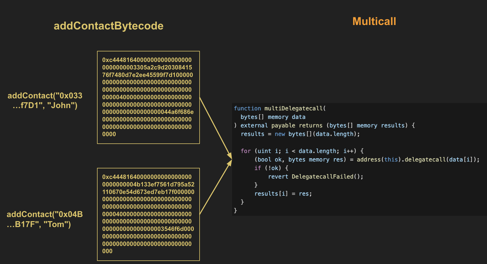This screenshot has height=264, width=487.
Task: Select the lower bytecode box
Action: point(148,214)
